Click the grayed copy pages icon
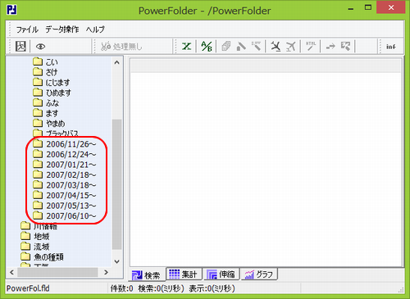410x299 pixels. (x=226, y=46)
